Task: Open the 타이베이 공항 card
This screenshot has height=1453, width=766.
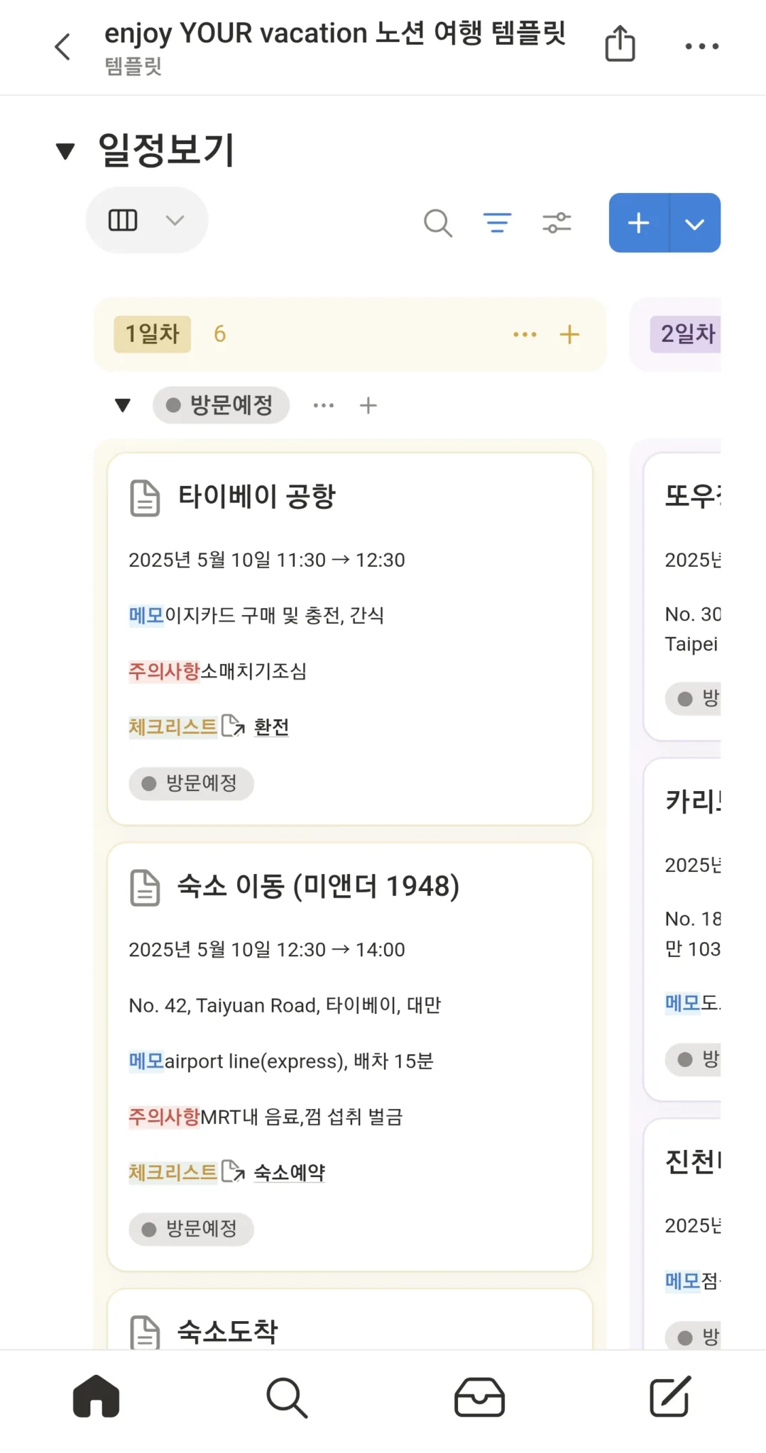Action: point(257,497)
